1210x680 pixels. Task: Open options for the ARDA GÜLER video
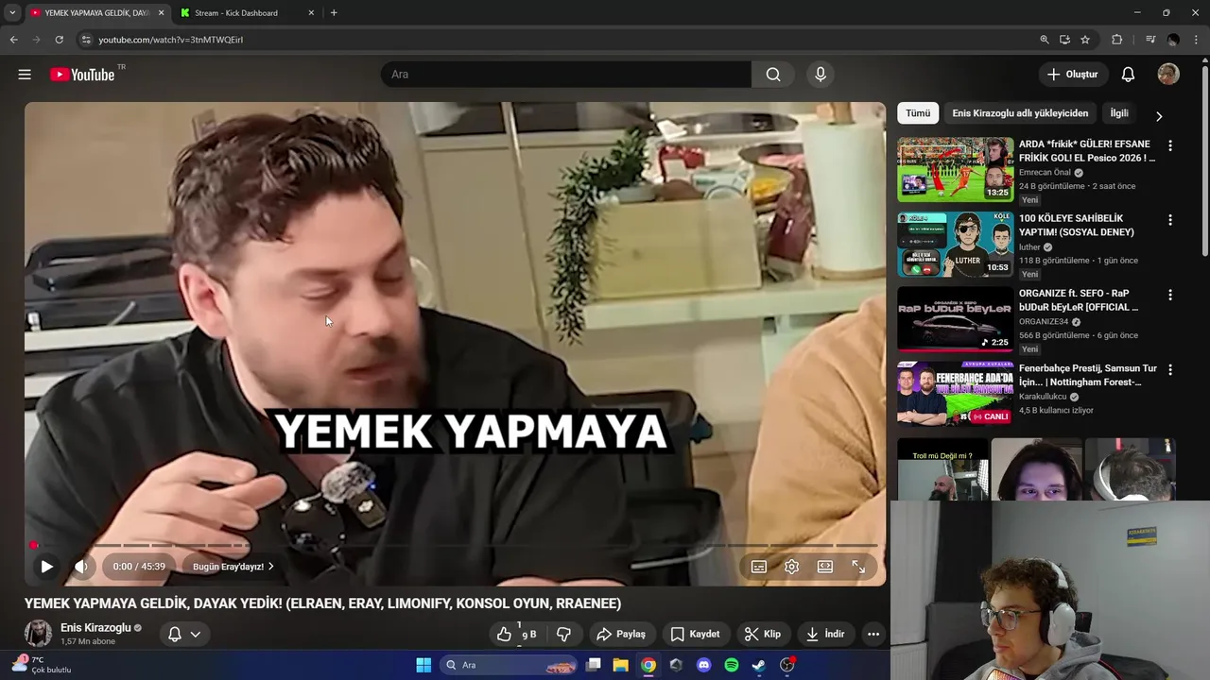[x=1170, y=145]
